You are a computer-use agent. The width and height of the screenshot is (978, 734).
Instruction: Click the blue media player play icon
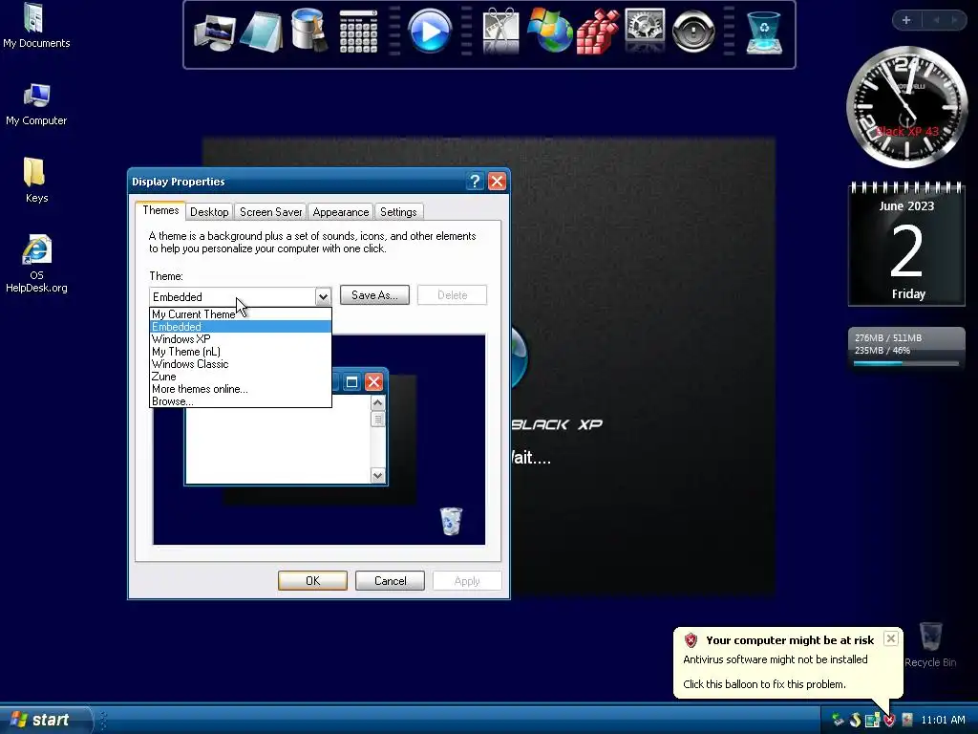[429, 31]
